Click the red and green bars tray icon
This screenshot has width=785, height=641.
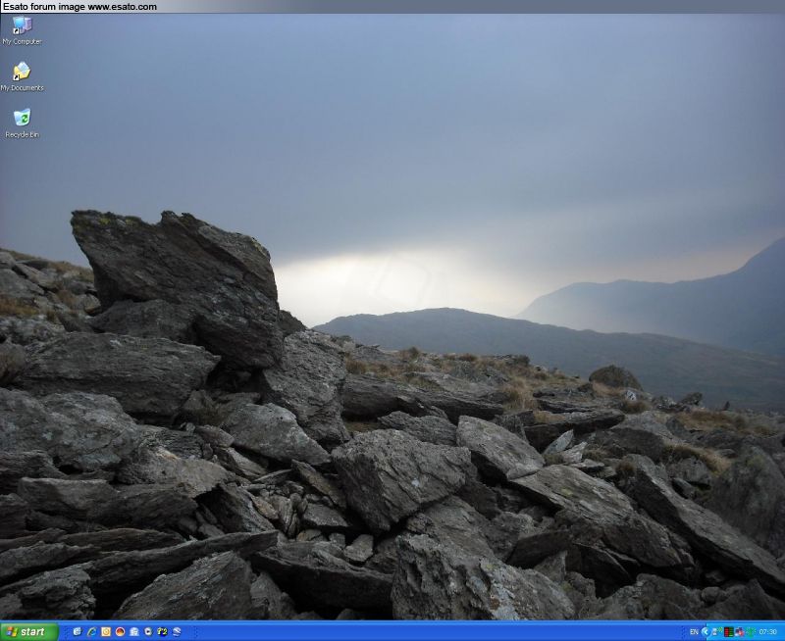(x=728, y=632)
